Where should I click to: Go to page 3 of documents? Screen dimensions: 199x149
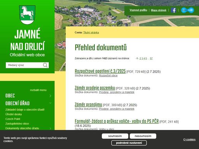tap(142, 59)
